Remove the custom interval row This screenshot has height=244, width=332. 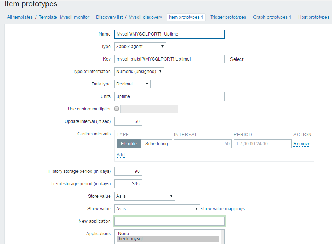(x=302, y=144)
